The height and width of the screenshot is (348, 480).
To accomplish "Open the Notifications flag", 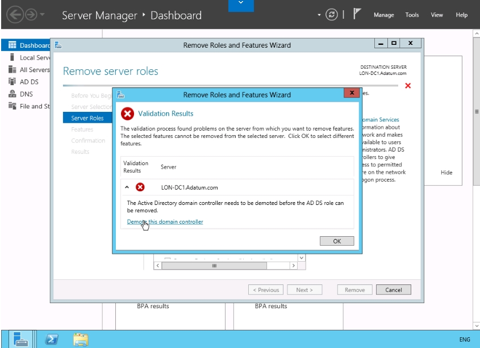I will (x=357, y=14).
